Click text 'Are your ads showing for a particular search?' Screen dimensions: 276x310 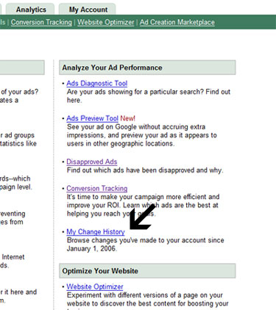[135, 92]
